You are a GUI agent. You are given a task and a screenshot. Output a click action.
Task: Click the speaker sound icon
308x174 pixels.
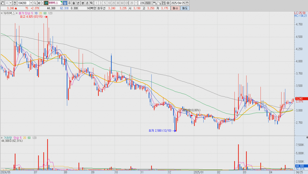tap(39, 3)
